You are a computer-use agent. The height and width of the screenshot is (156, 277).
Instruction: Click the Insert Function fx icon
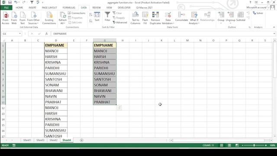point(46,34)
